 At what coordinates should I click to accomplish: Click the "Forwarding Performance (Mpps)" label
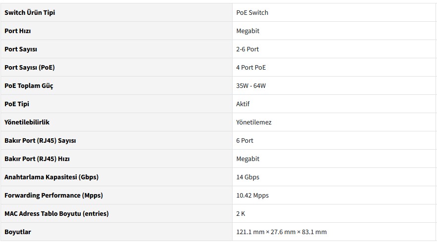click(53, 195)
